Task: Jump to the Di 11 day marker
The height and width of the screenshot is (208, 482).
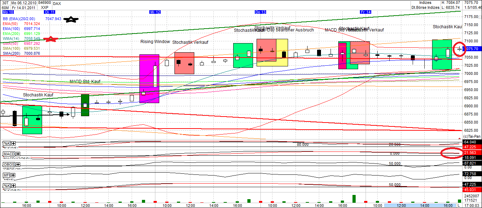Action: pos(50,12)
